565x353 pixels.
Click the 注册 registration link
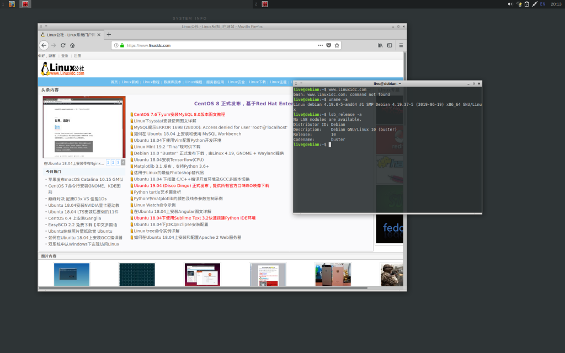(x=76, y=55)
